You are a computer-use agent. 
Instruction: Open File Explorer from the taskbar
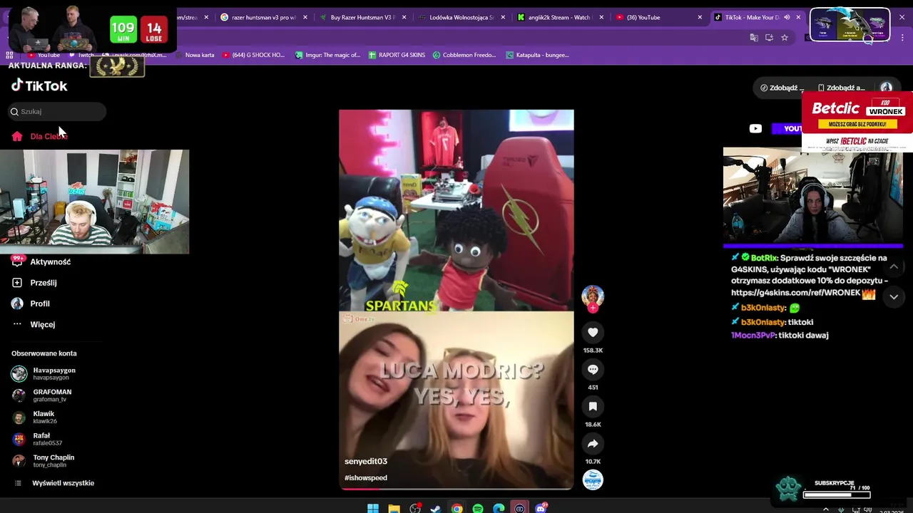click(394, 508)
